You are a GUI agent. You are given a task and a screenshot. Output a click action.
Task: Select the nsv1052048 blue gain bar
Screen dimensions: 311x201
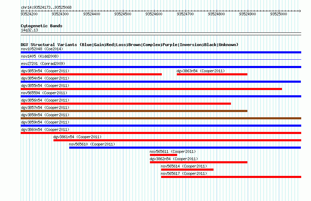click(x=161, y=52)
